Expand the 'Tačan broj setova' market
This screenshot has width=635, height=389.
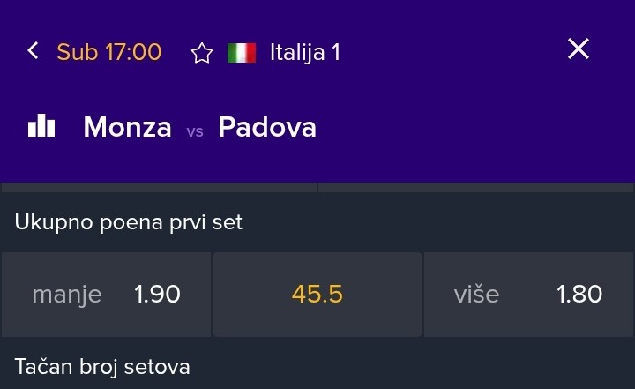[102, 366]
